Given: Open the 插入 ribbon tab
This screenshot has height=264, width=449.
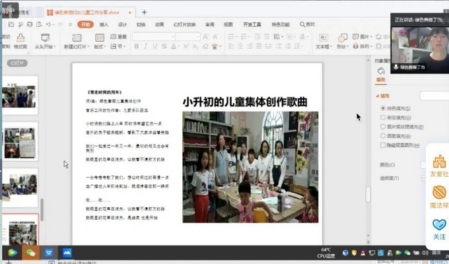Looking at the screenshot, I should 104,24.
